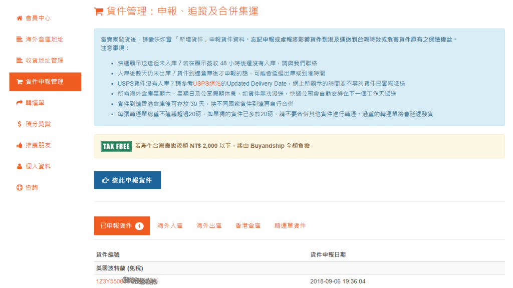The image size is (513, 288).
Task: Click the list icon beside 收貨地址管理
Action: click(x=20, y=61)
